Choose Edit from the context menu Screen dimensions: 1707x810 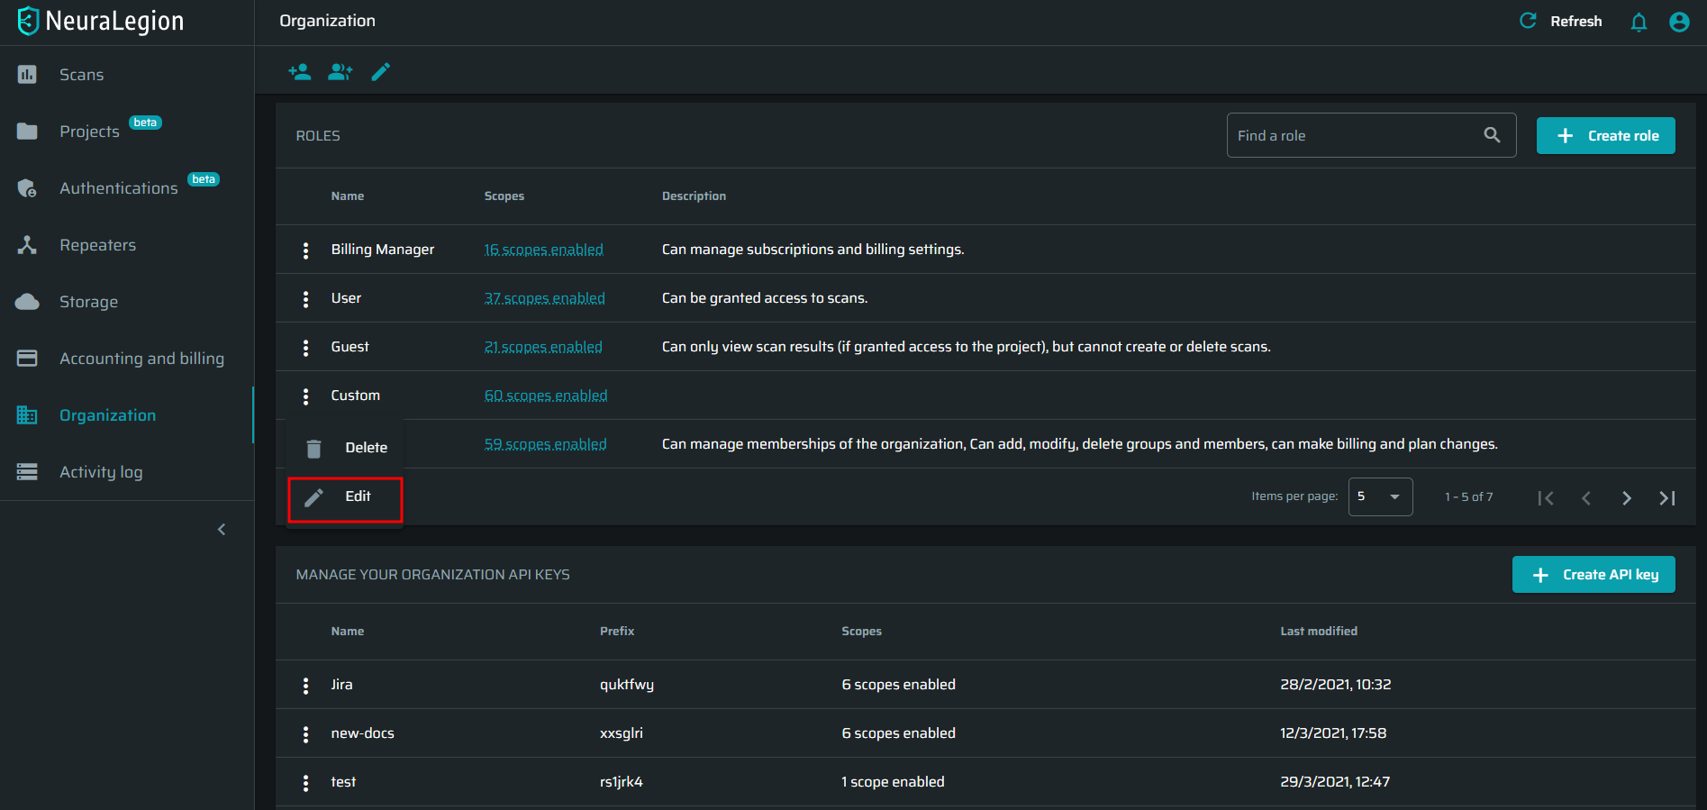coord(345,496)
